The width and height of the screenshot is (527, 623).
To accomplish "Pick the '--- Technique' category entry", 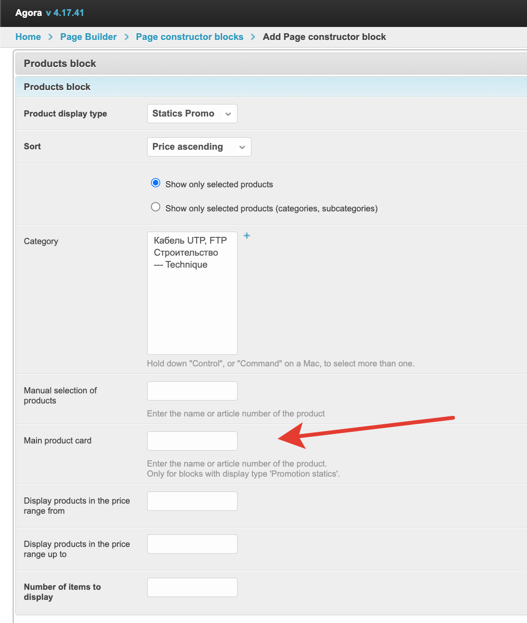I will [x=181, y=265].
